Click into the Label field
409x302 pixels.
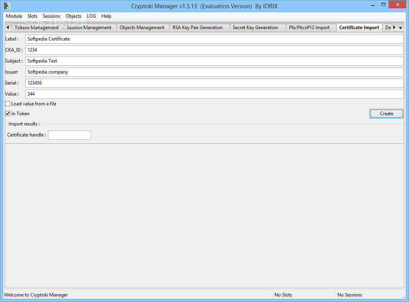click(x=214, y=39)
